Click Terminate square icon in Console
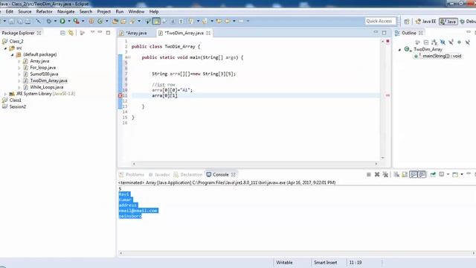Viewport: 476px width, 268px height. click(369, 174)
